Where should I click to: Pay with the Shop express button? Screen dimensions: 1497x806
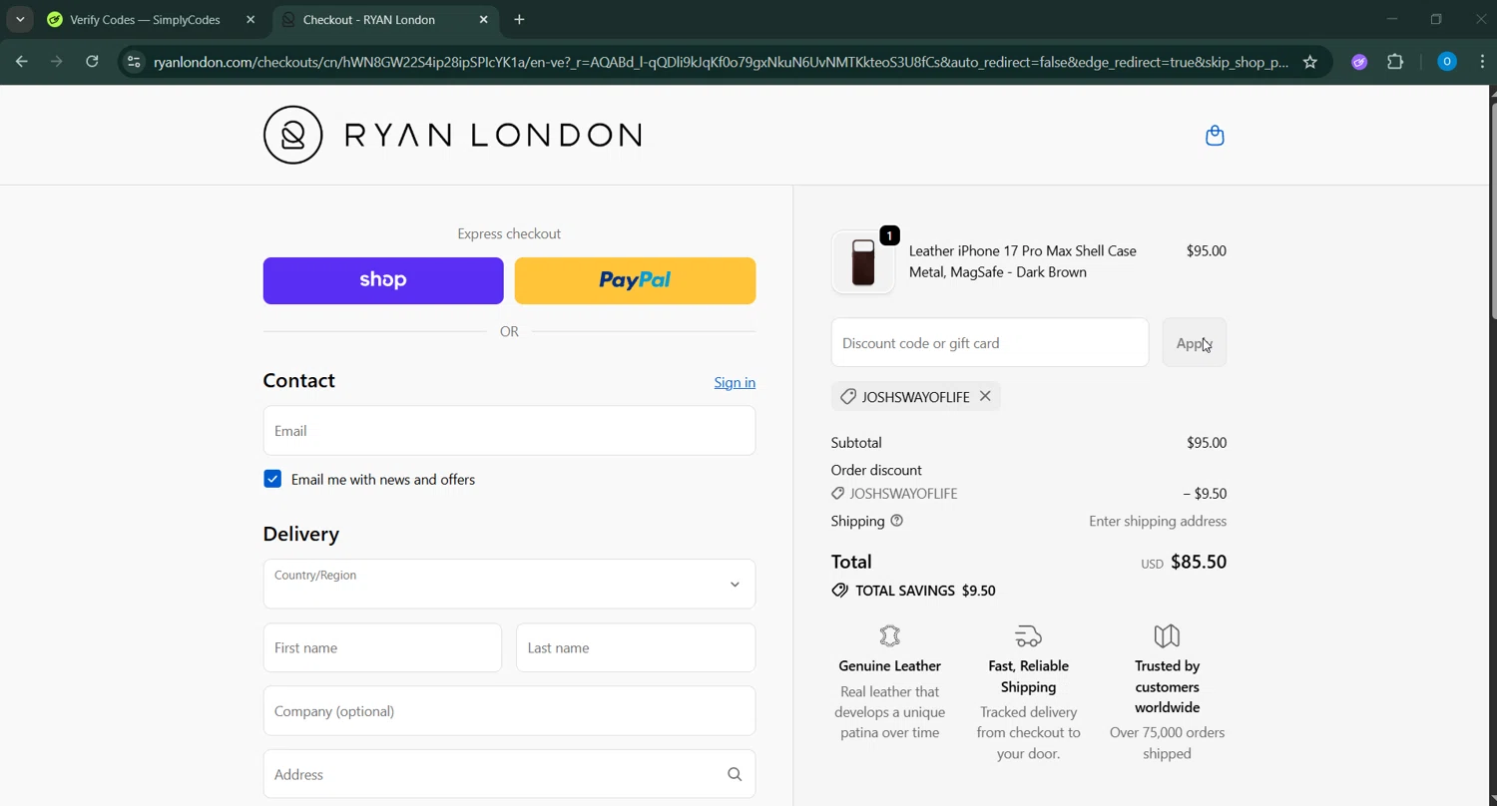point(383,280)
